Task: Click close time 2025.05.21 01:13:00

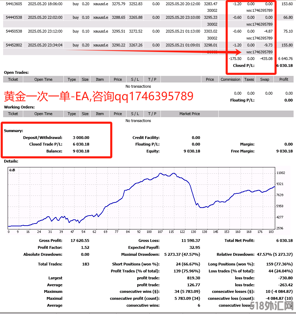Action: pyautogui.click(x=183, y=31)
